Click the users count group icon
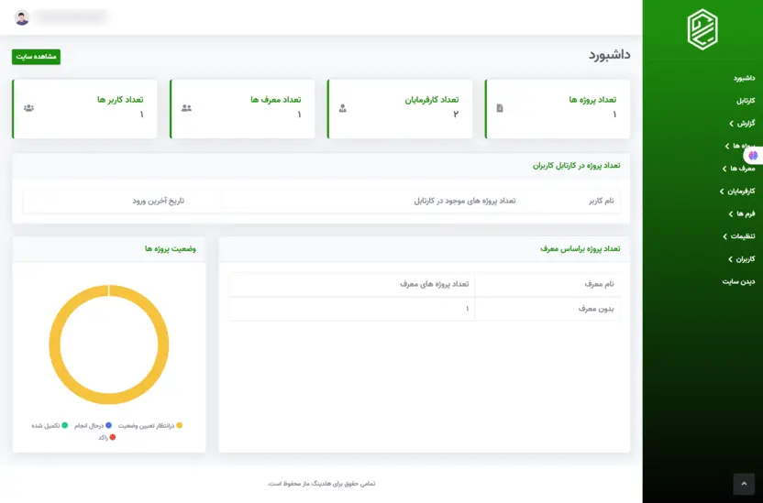This screenshot has width=763, height=503. [x=28, y=108]
